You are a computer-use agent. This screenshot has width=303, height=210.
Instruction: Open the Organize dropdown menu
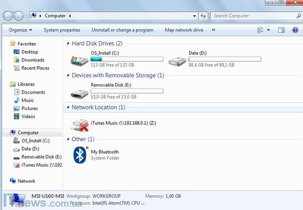pyautogui.click(x=20, y=30)
